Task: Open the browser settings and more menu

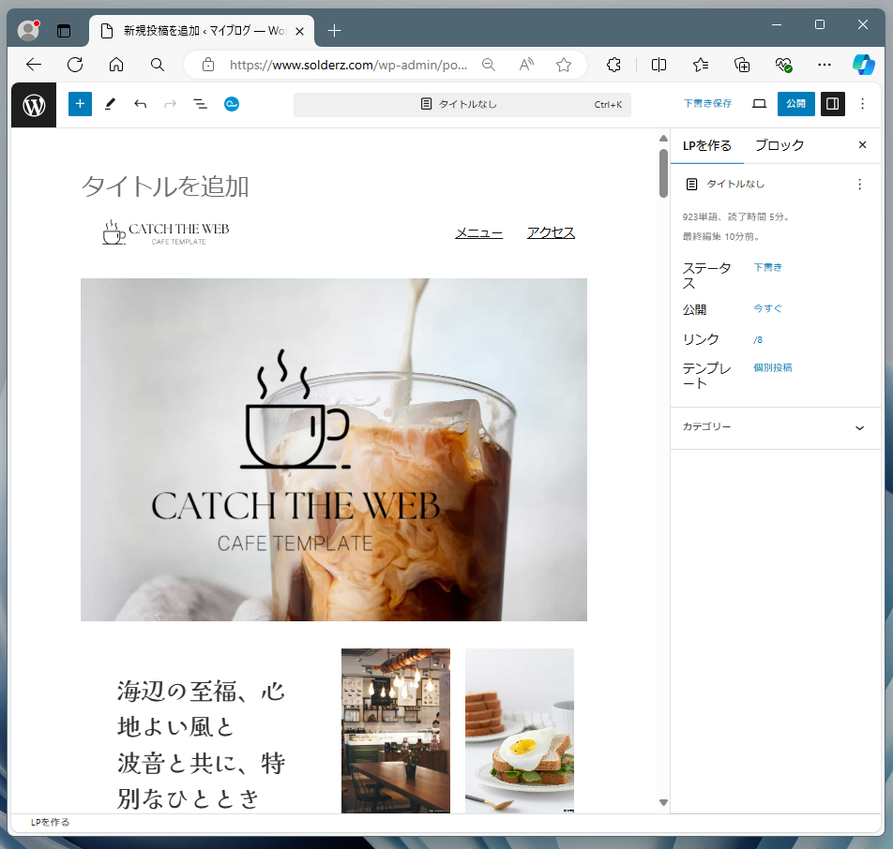Action: (825, 65)
